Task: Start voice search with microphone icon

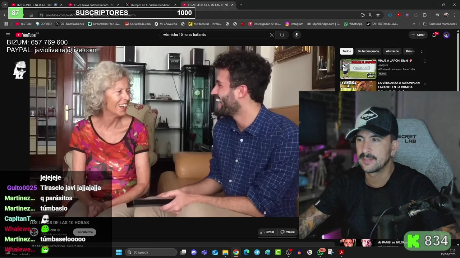Action: (296, 35)
